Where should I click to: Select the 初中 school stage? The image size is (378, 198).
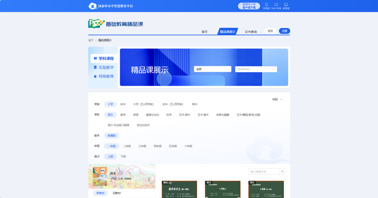[123, 104]
